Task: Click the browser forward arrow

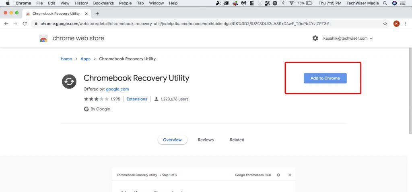Action: (16, 24)
